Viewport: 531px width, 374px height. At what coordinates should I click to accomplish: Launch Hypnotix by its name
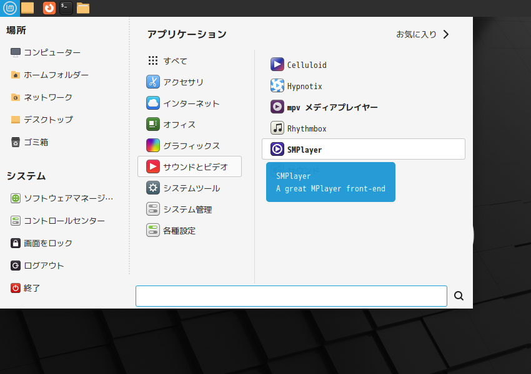pos(304,86)
